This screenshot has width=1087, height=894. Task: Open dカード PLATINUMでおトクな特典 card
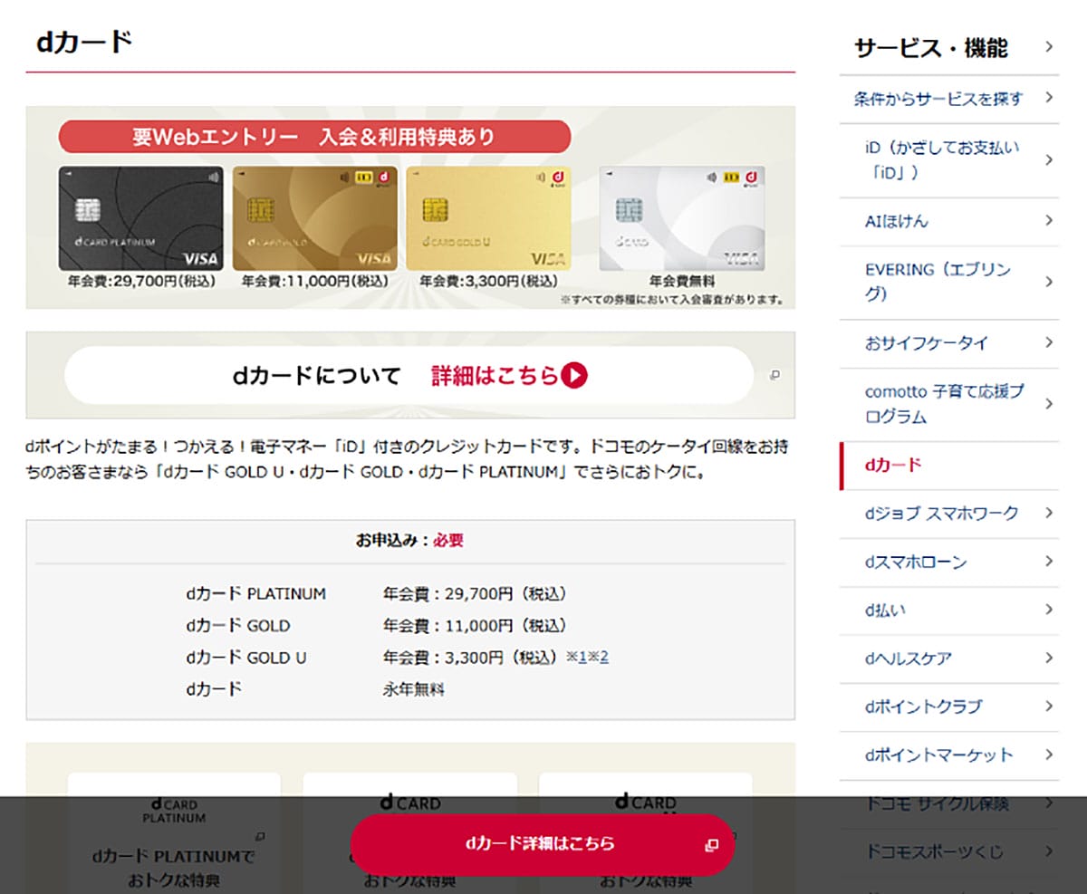pos(174,832)
